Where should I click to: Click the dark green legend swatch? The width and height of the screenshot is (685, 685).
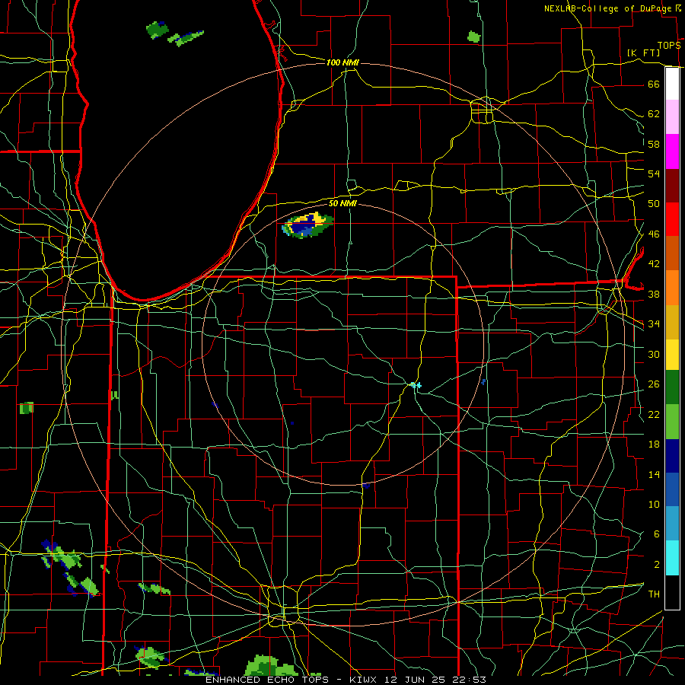tap(672, 387)
